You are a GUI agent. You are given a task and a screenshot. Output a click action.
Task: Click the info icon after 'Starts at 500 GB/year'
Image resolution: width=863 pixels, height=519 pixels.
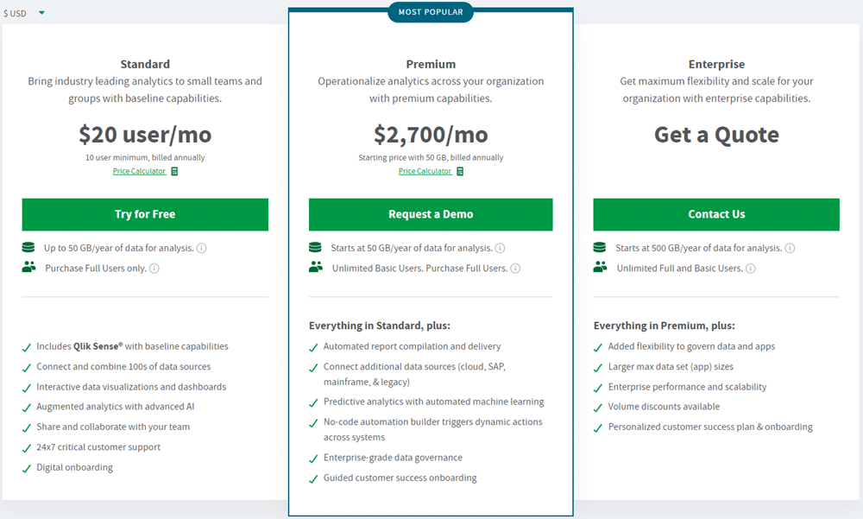(x=790, y=248)
